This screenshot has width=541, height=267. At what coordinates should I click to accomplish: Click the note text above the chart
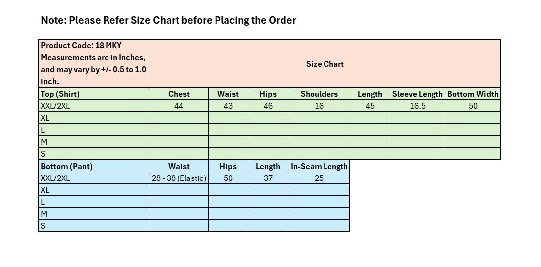click(x=168, y=20)
